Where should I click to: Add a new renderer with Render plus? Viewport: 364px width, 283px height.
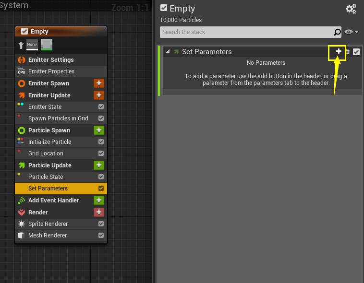[x=98, y=212]
